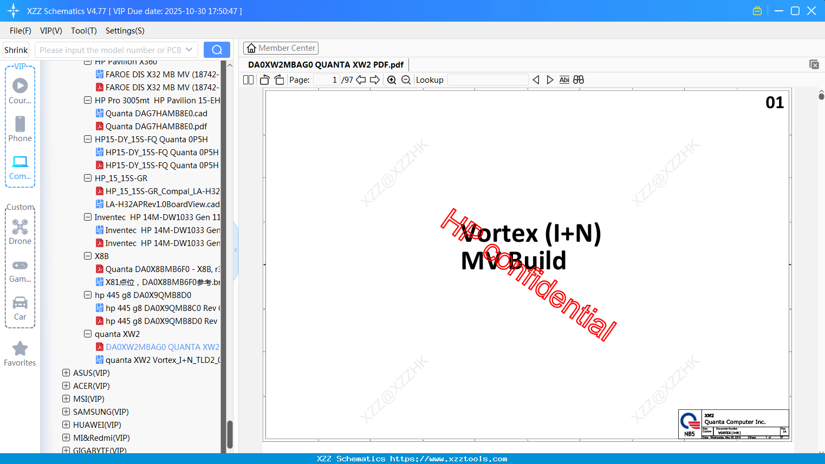
Task: Open File(F) menu
Action: click(21, 31)
